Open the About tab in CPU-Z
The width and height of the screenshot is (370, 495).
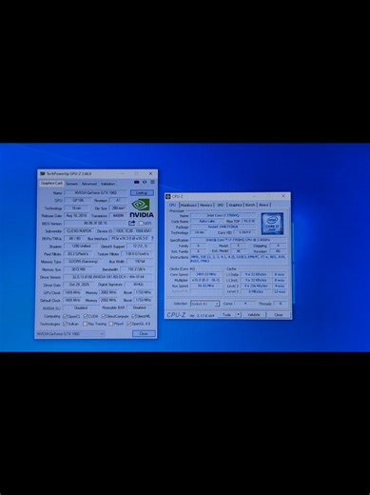(263, 205)
